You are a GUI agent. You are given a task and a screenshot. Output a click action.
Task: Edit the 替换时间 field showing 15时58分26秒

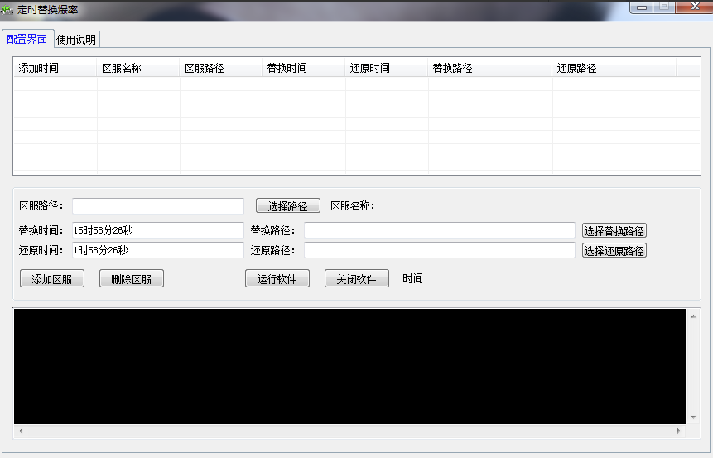click(158, 230)
